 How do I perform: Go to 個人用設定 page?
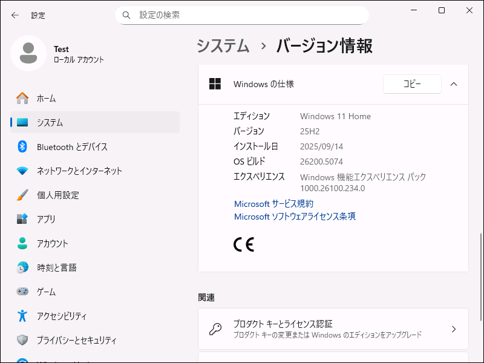[95, 195]
